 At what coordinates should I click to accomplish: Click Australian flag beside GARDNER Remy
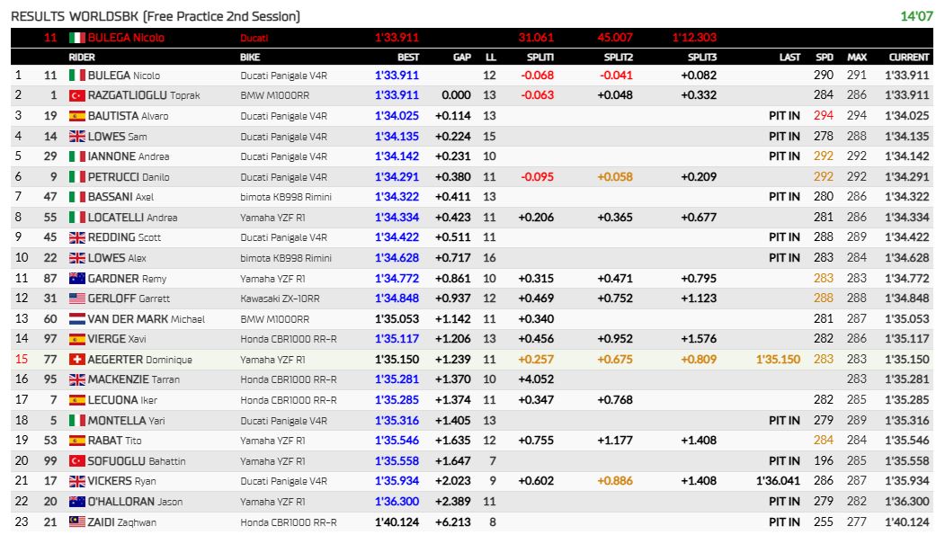click(77, 279)
